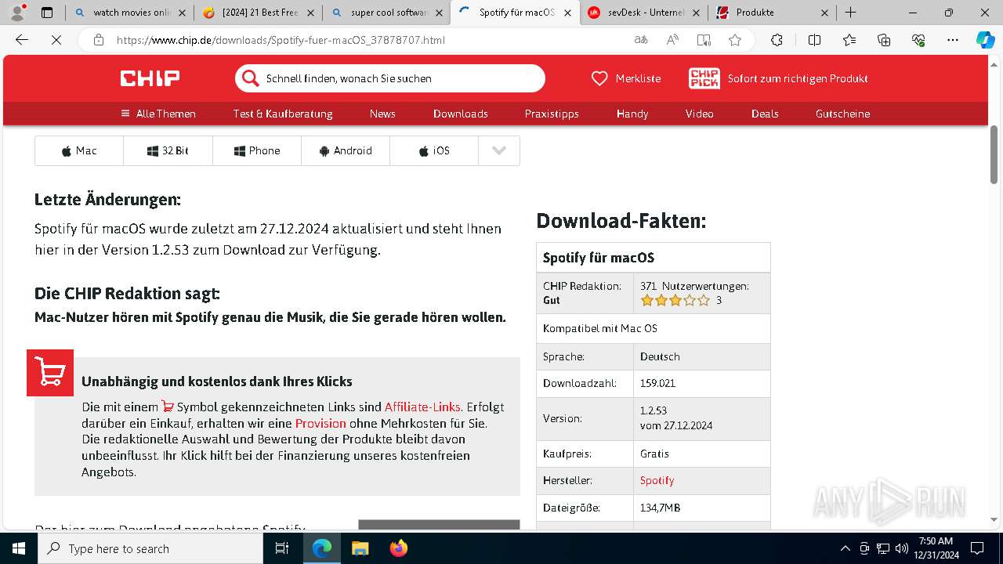Switch to 'super cool software' tab
The height and width of the screenshot is (564, 1003).
pos(386,13)
